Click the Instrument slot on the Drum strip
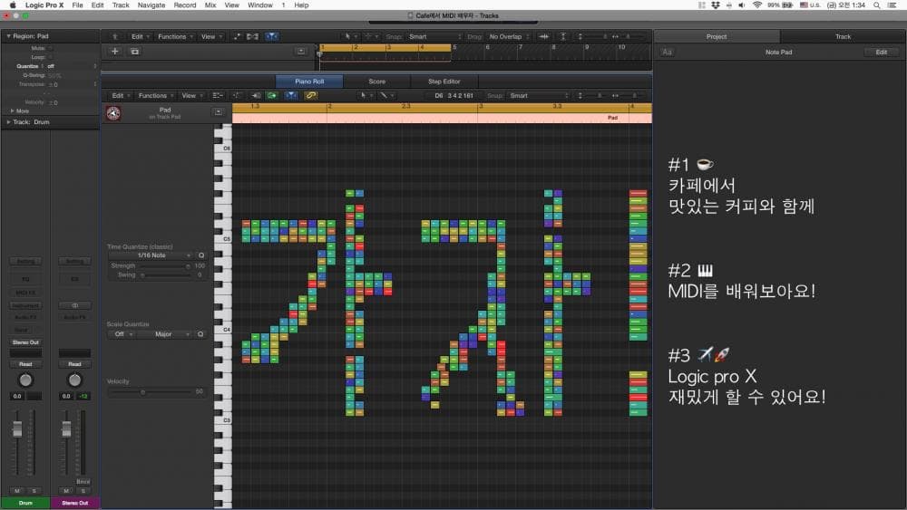Viewport: 907px width, 510px height. click(25, 305)
